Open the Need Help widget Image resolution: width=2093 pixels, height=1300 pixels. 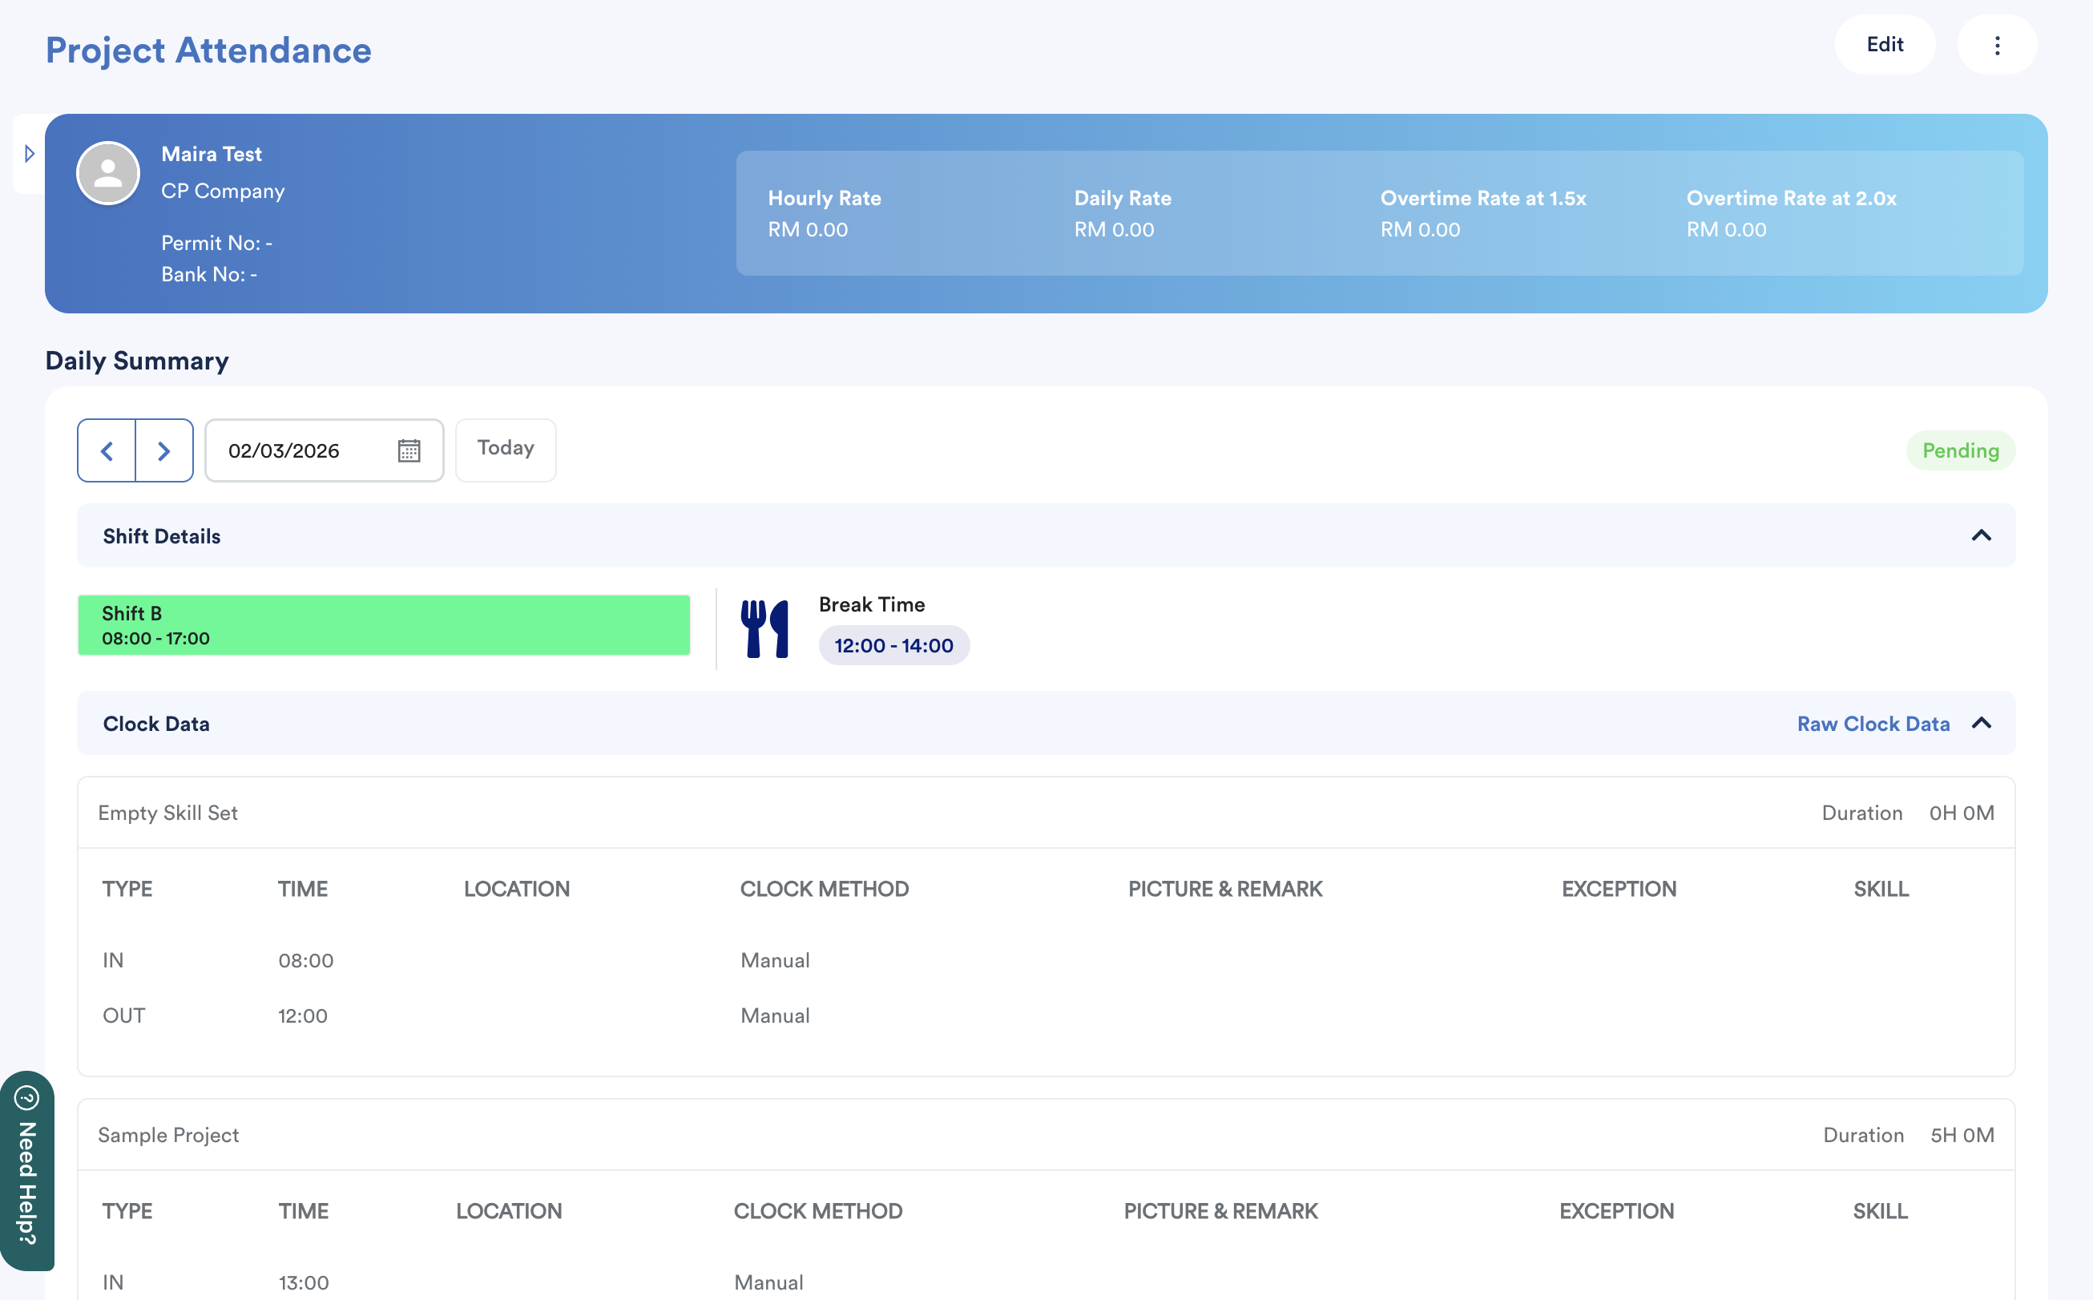tap(26, 1170)
